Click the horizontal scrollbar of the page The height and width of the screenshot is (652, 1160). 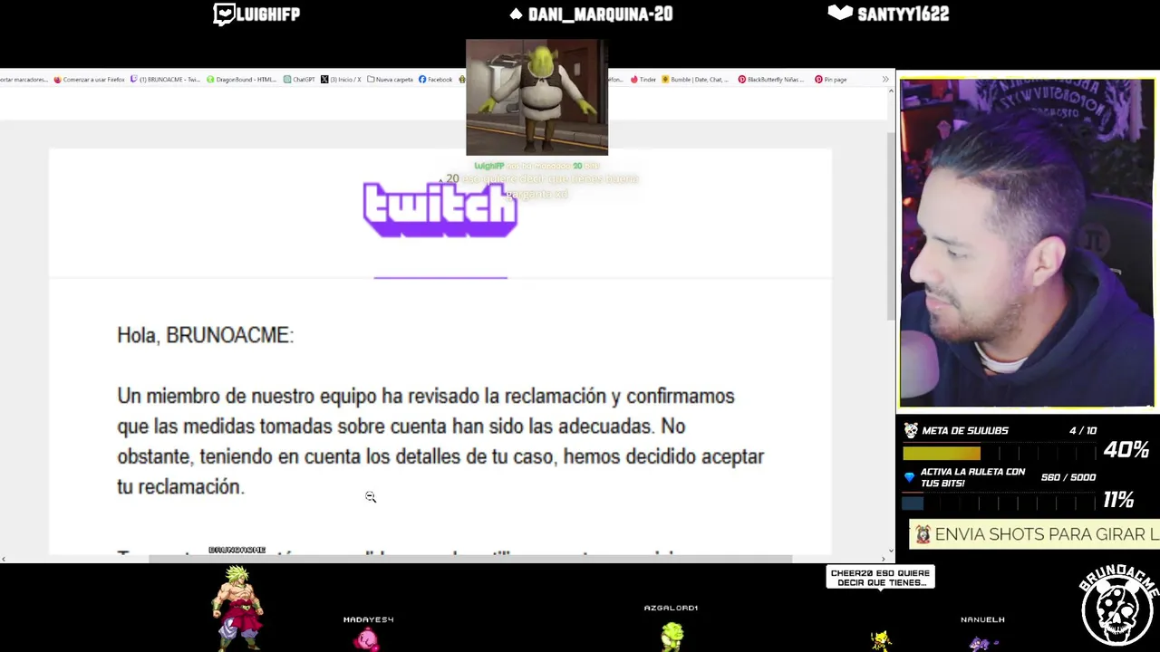click(471, 559)
